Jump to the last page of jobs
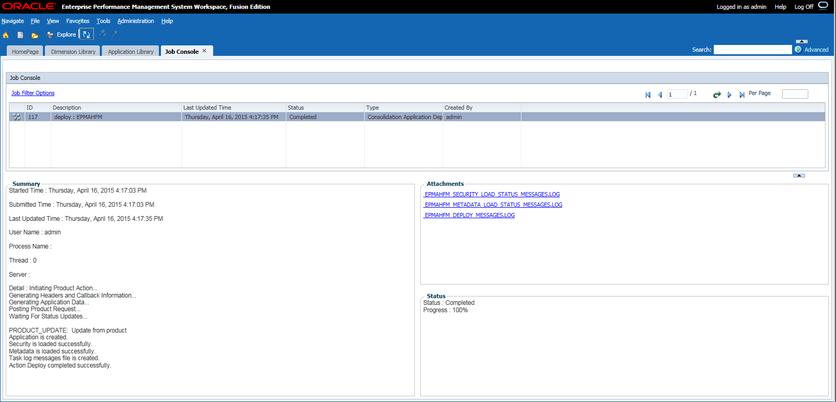The height and width of the screenshot is (402, 836). point(741,95)
